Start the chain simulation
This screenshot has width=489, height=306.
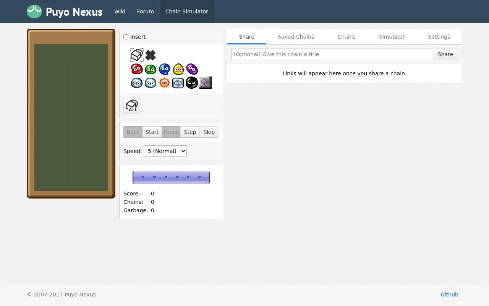[152, 132]
